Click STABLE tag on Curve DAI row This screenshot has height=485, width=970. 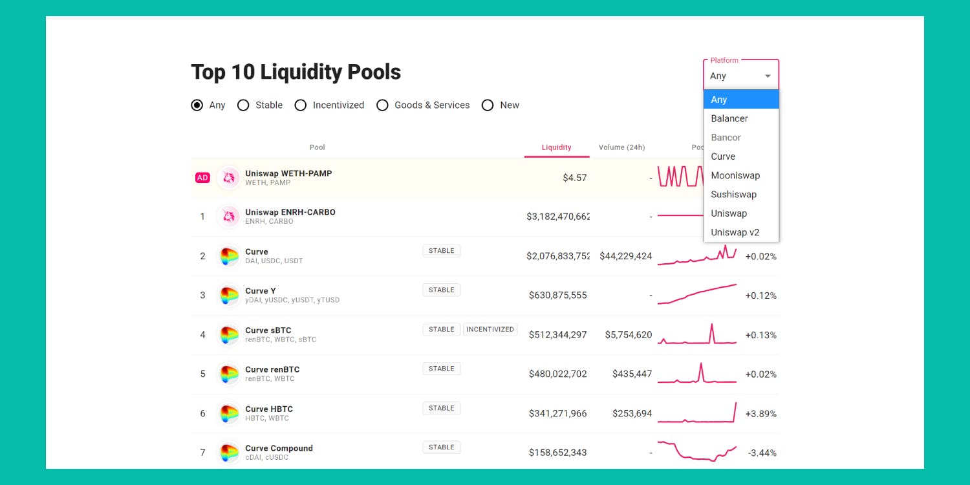[x=442, y=251]
